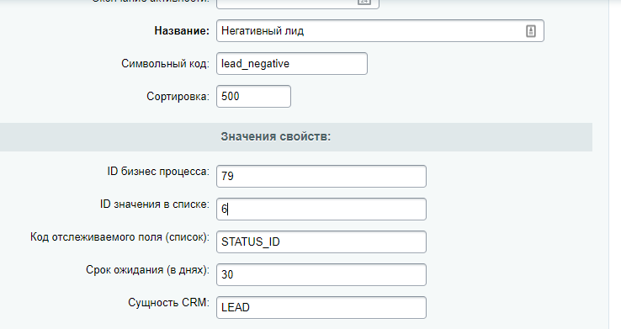Click the ID значения в списке: label

coord(155,204)
